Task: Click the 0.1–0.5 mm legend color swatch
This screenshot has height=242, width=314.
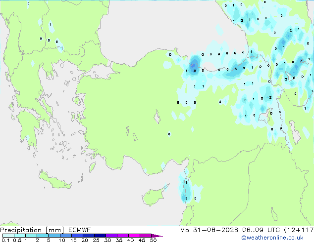Action: 8,236
